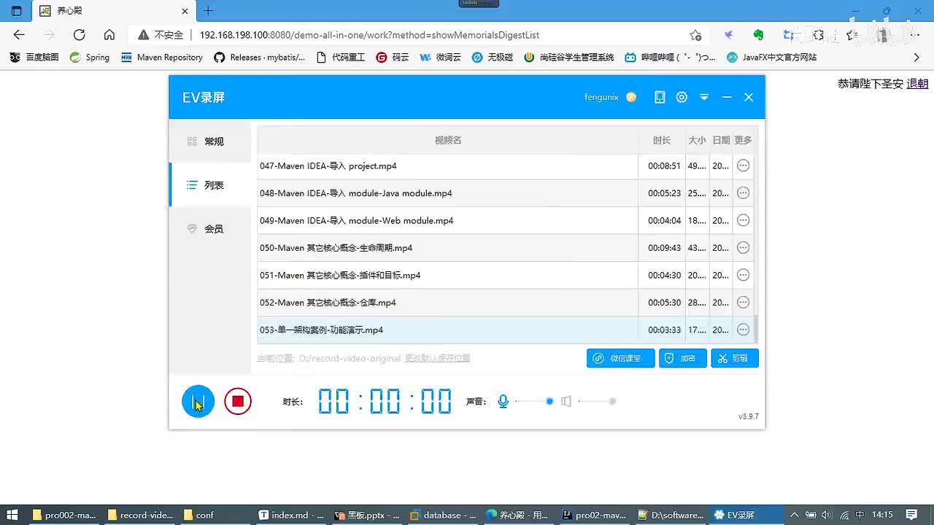The image size is (934, 525).
Task: Open index.md in the taskbar
Action: pyautogui.click(x=291, y=515)
